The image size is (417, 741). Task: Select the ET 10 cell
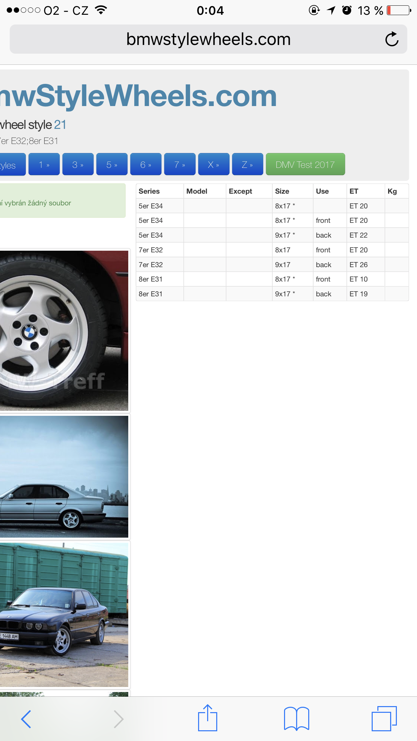366,279
